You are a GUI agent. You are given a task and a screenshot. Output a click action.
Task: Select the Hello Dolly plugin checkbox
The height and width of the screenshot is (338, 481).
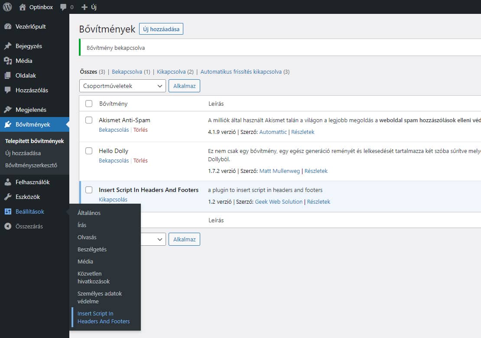click(89, 151)
